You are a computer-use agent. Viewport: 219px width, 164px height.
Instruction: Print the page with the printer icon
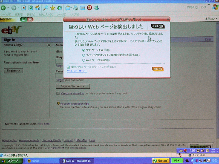76,8
